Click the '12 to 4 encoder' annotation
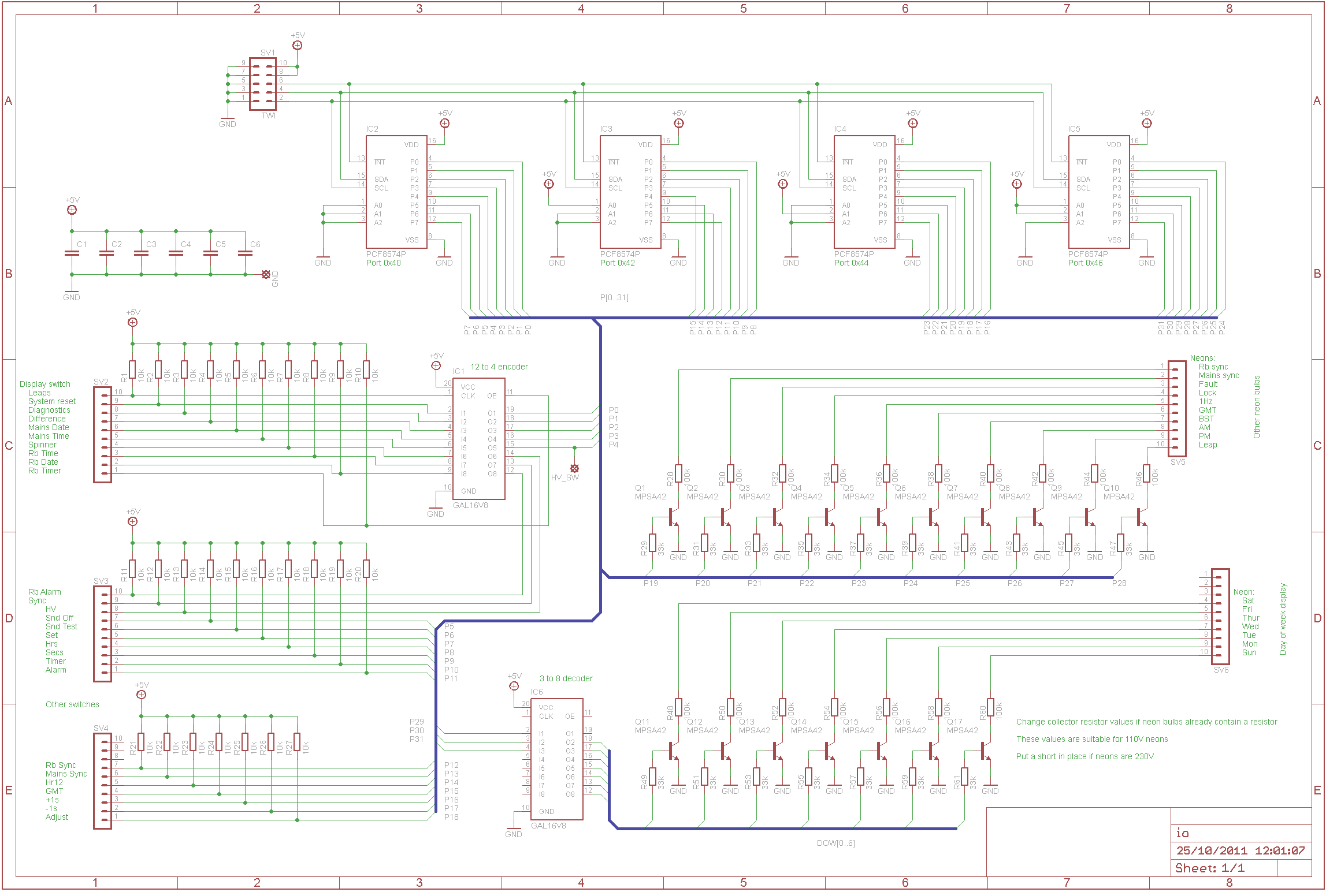 pos(499,367)
